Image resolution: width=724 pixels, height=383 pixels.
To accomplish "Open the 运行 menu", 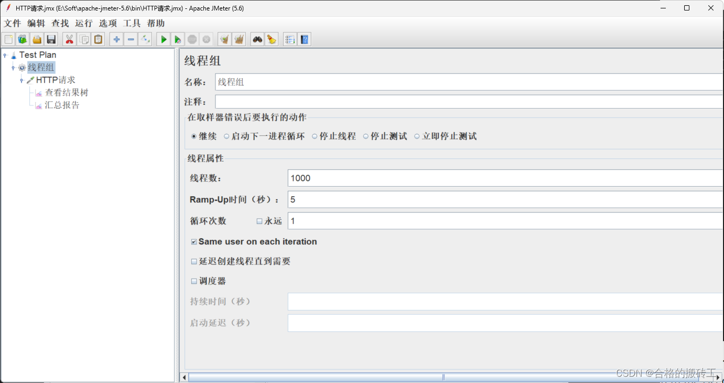I will click(x=83, y=23).
